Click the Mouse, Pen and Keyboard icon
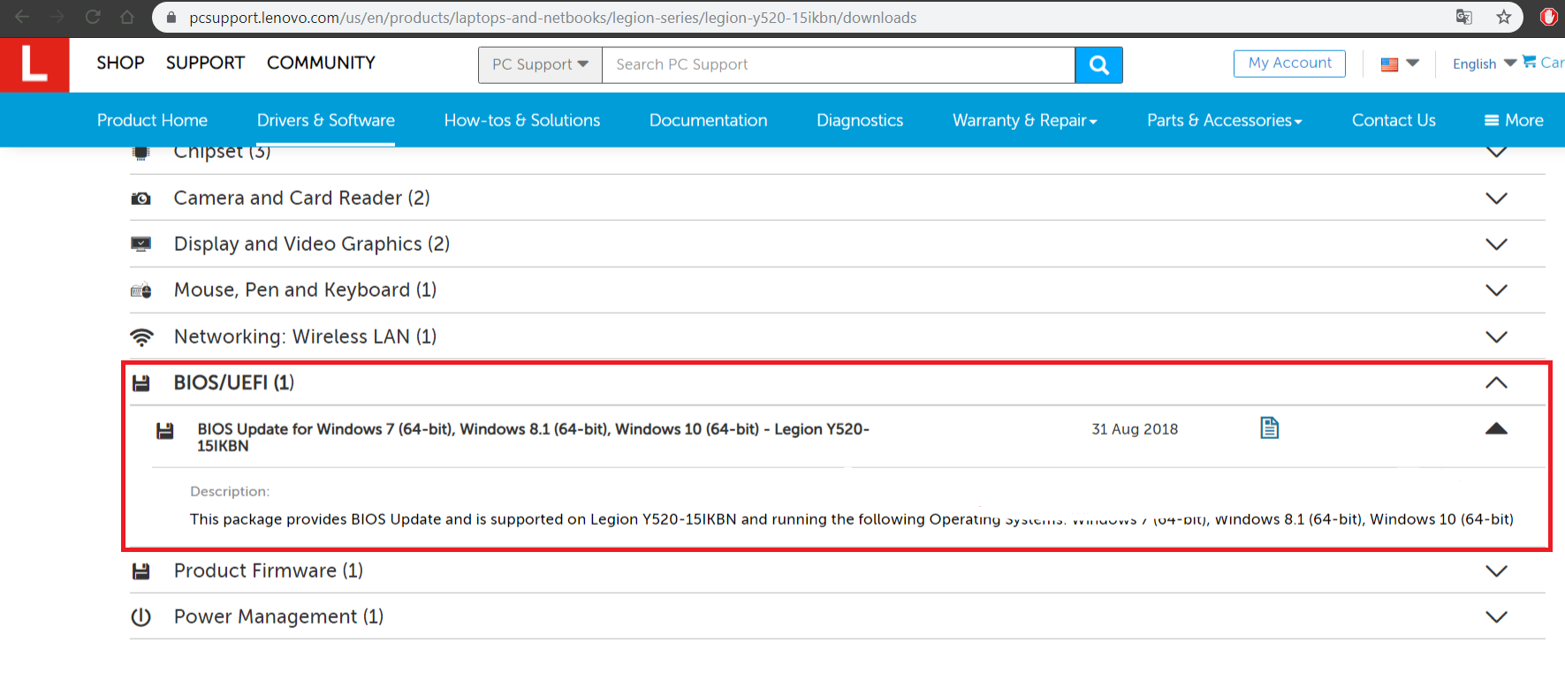This screenshot has width=1565, height=688. click(141, 291)
